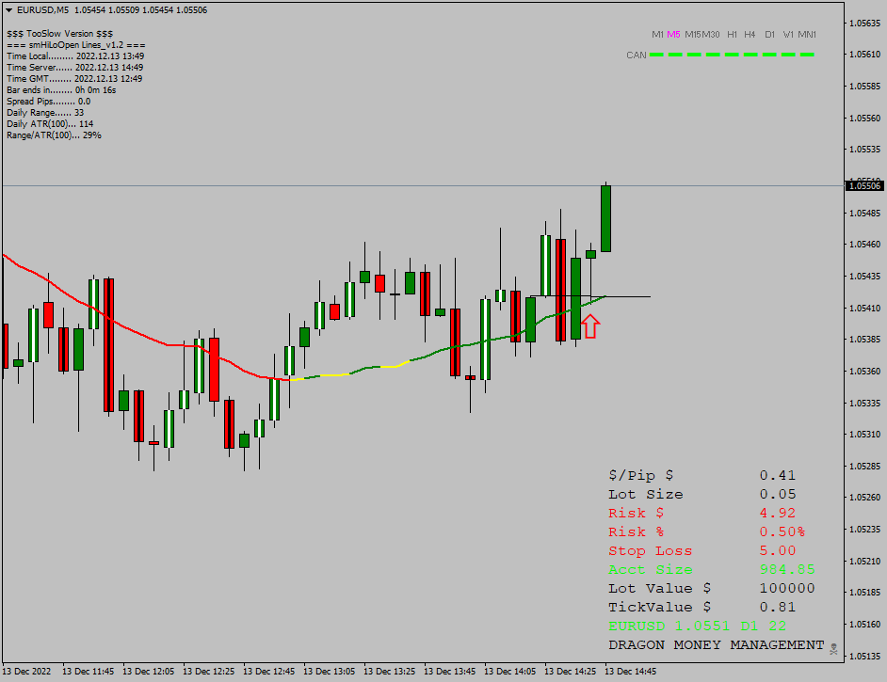Click the '$/Pip $' label
The height and width of the screenshot is (682, 887).
tap(641, 475)
